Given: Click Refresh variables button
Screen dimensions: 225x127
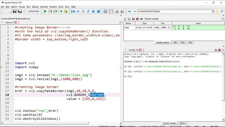Looking at the screenshot, I should tap(152, 19).
